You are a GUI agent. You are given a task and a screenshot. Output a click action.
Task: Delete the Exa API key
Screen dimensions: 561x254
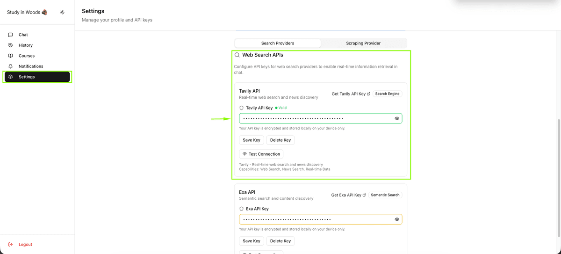pyautogui.click(x=280, y=241)
